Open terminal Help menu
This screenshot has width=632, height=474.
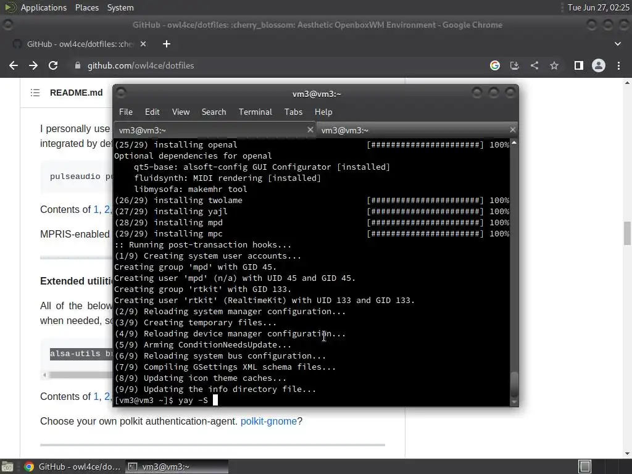pos(323,112)
